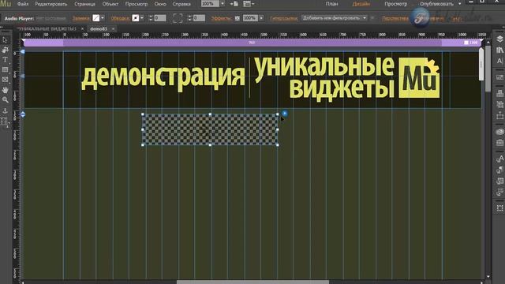Screen dimensions: 505x284
Task: Click the purple 960 breakpoint bar
Action: (x=252, y=43)
